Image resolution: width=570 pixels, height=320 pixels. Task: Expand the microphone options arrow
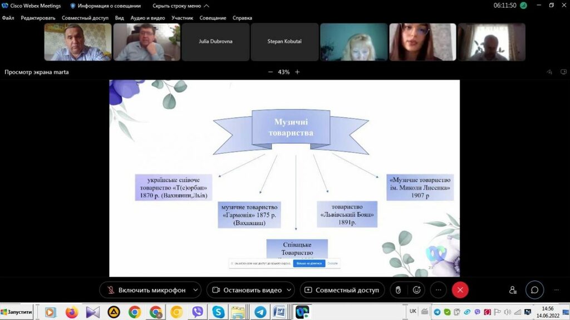point(195,290)
